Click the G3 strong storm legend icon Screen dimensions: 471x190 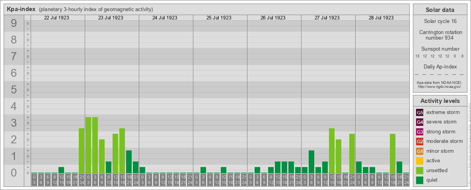(x=420, y=132)
